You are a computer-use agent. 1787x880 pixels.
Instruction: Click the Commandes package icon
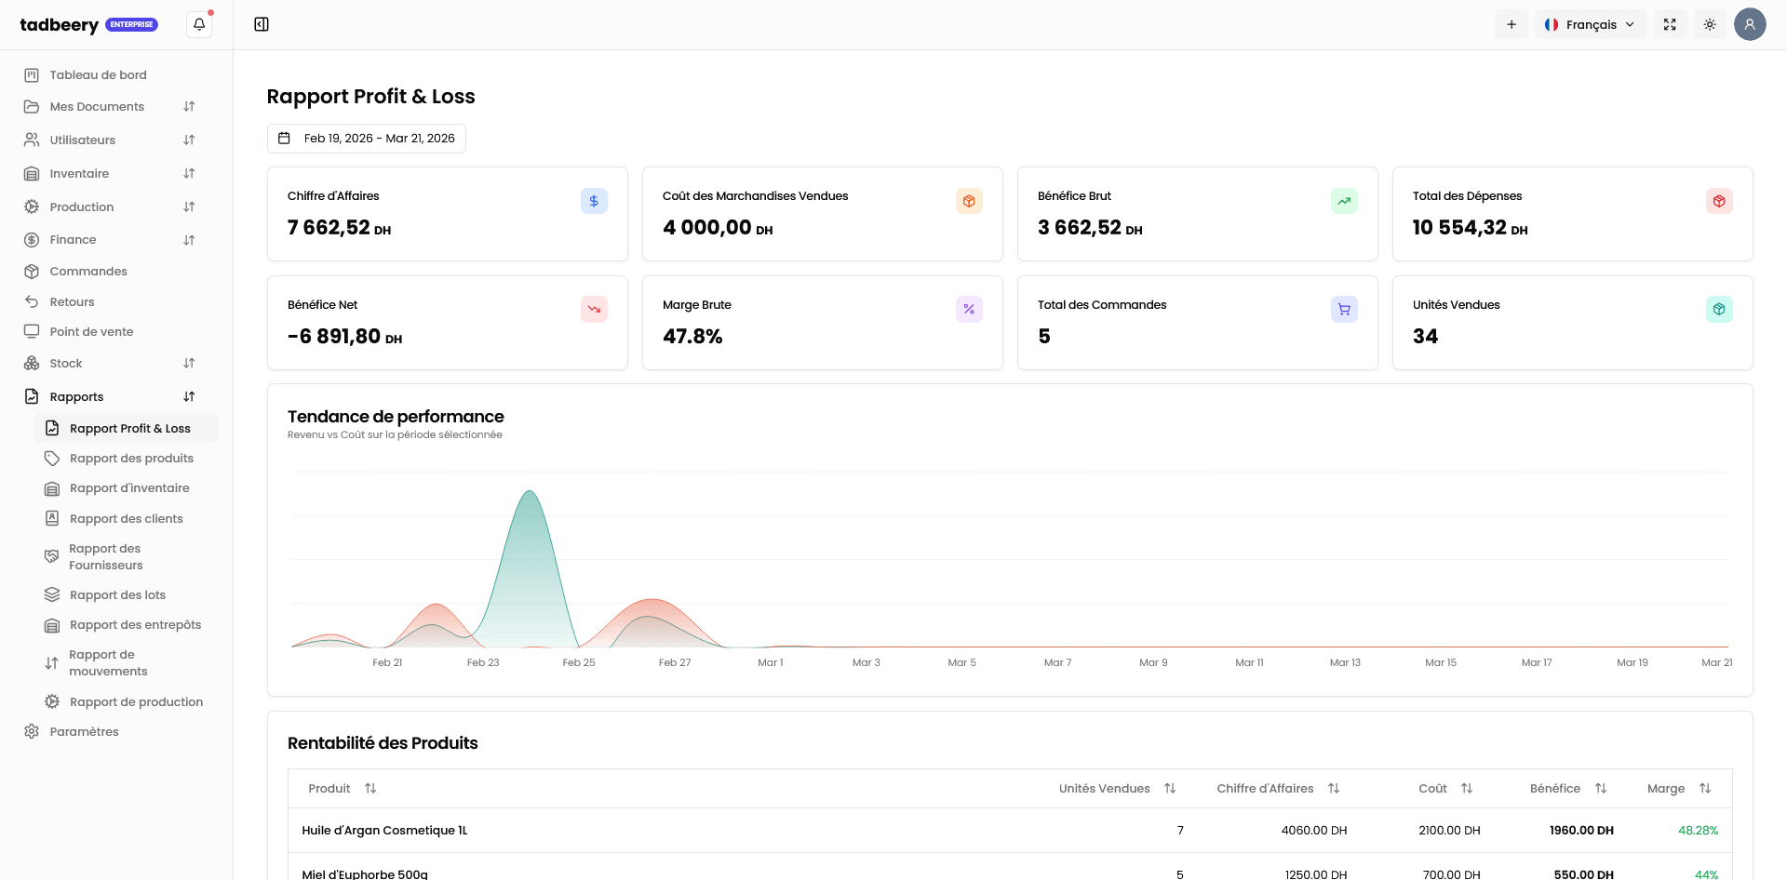[32, 271]
